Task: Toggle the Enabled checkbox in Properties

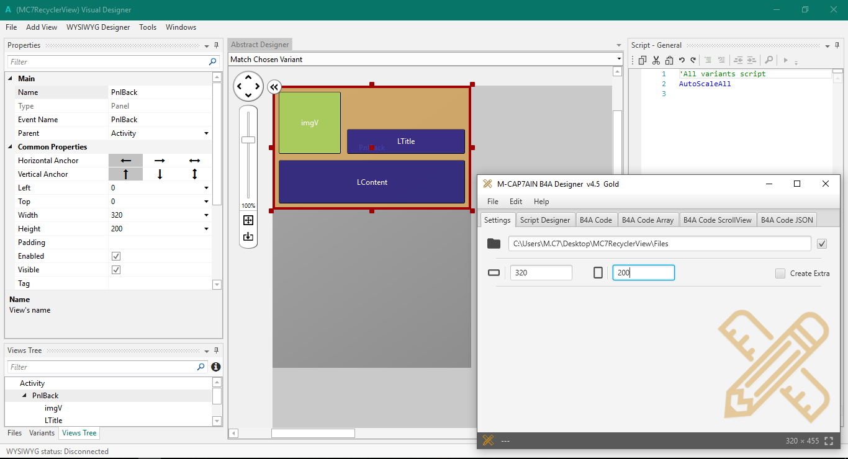Action: pos(116,256)
